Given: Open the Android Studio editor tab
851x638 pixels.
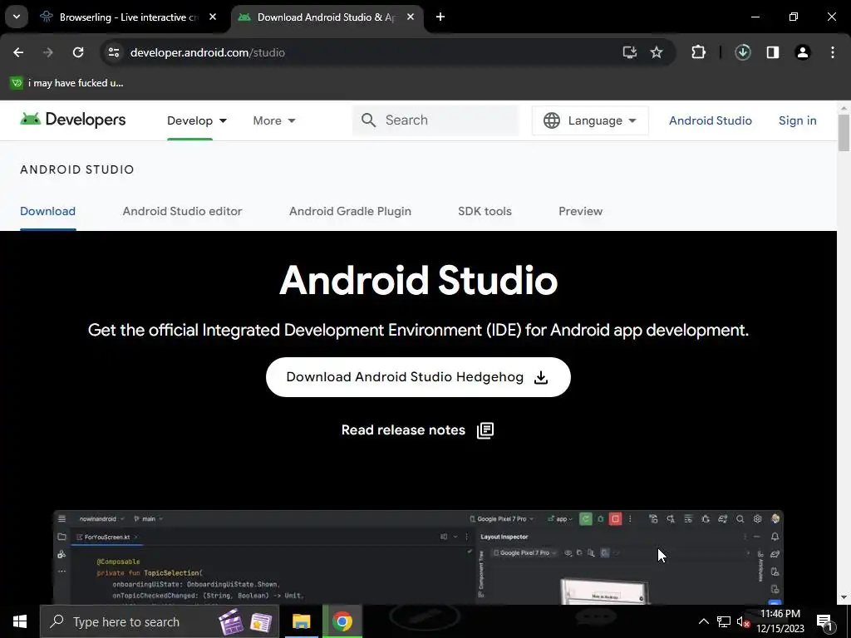Looking at the screenshot, I should pos(182,211).
